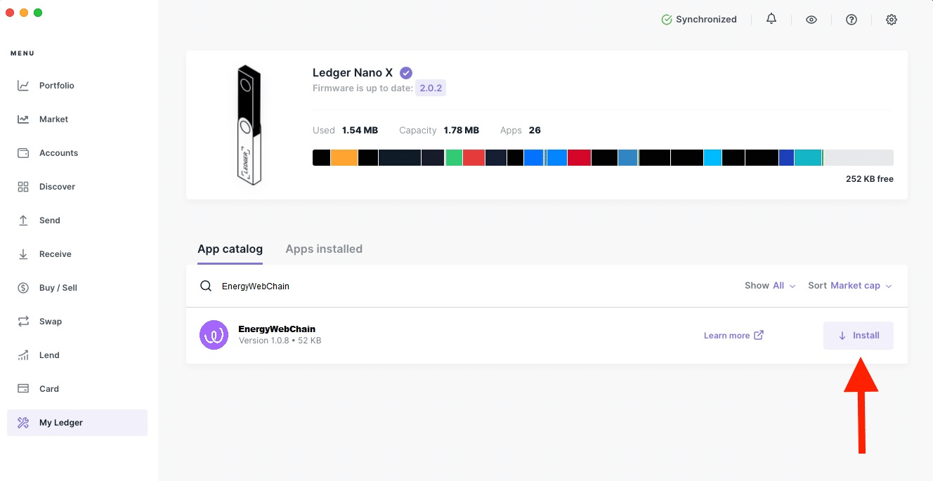This screenshot has height=481, width=933.
Task: Click the 252 KB free label
Action: [870, 179]
